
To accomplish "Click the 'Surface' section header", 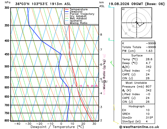I will coord(137,55).
